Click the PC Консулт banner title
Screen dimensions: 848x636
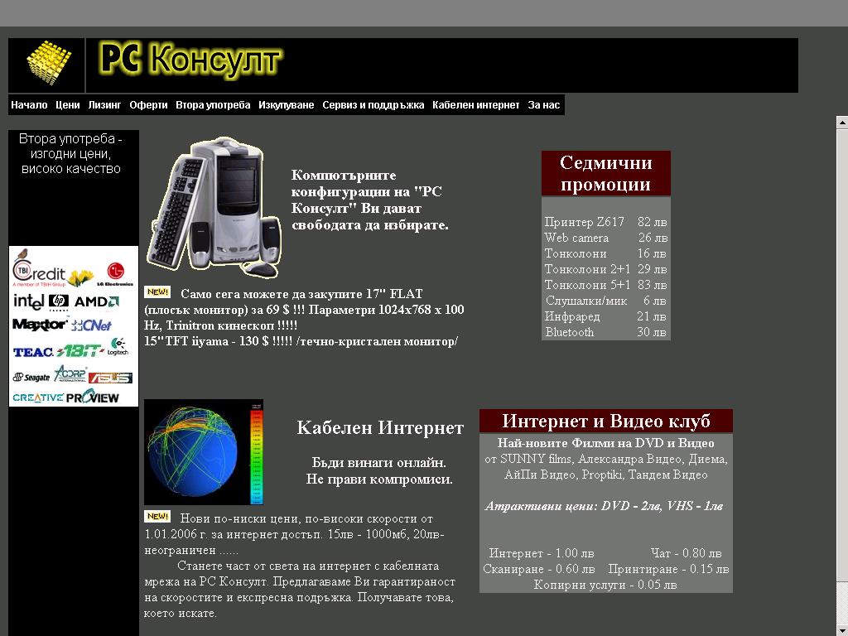click(190, 60)
